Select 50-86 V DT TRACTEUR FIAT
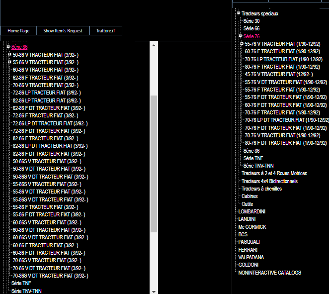Image resolution: width=329 pixels, height=294 pixels. (x=49, y=169)
